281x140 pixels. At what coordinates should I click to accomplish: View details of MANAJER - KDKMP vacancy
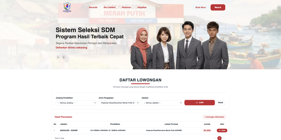pos(222,131)
